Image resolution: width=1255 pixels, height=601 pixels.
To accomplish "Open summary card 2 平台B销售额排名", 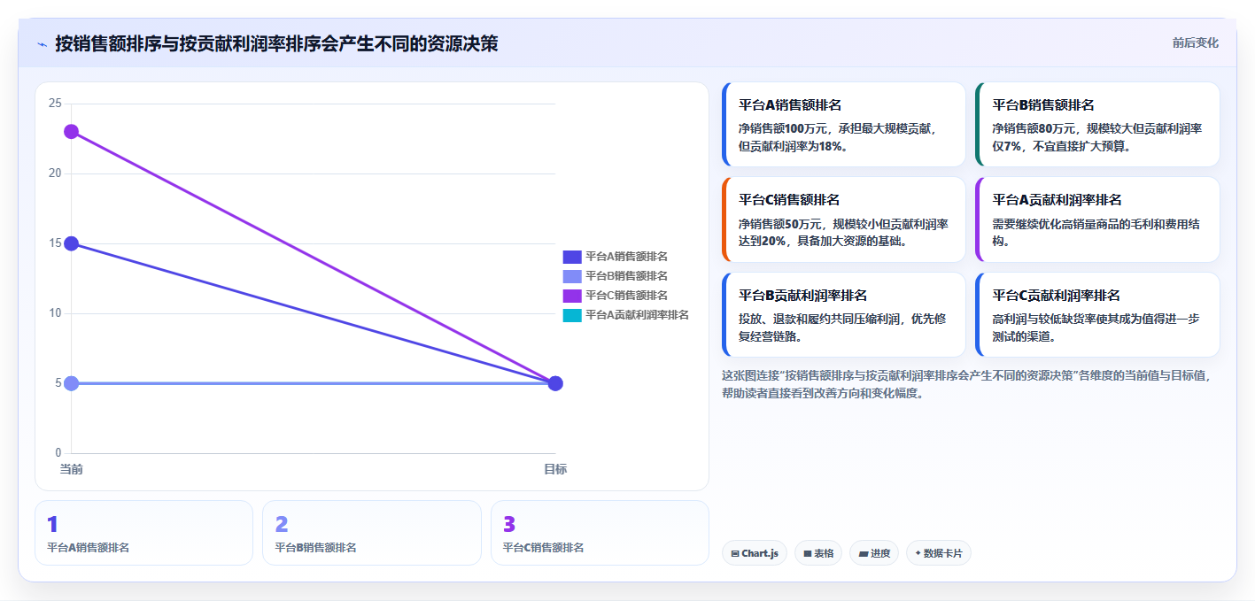I will coord(372,533).
